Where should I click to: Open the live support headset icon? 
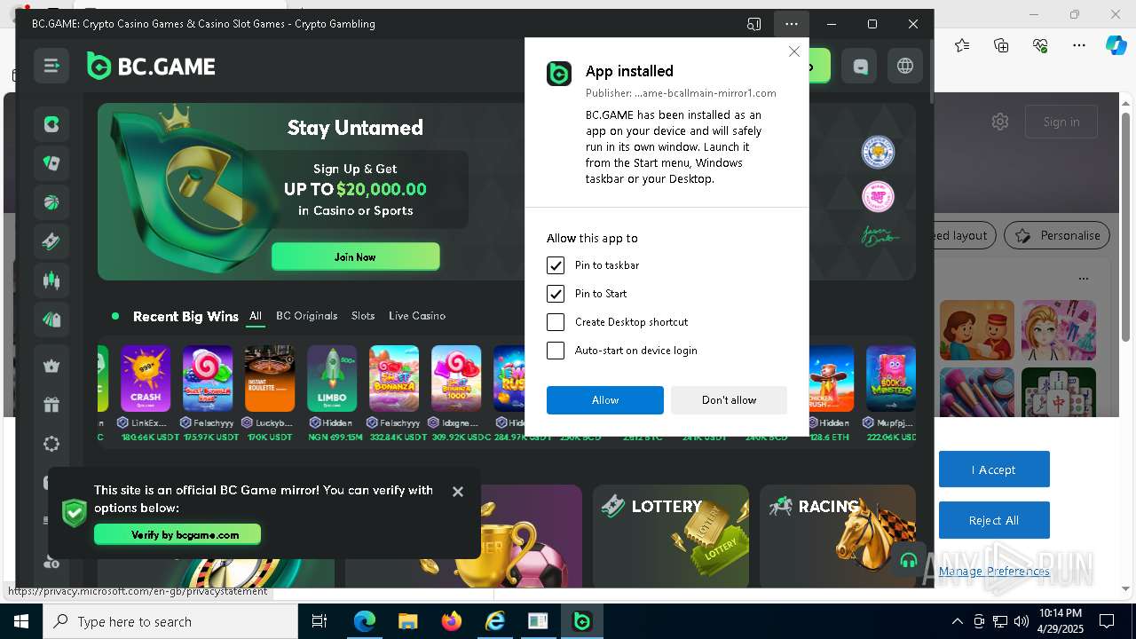908,560
